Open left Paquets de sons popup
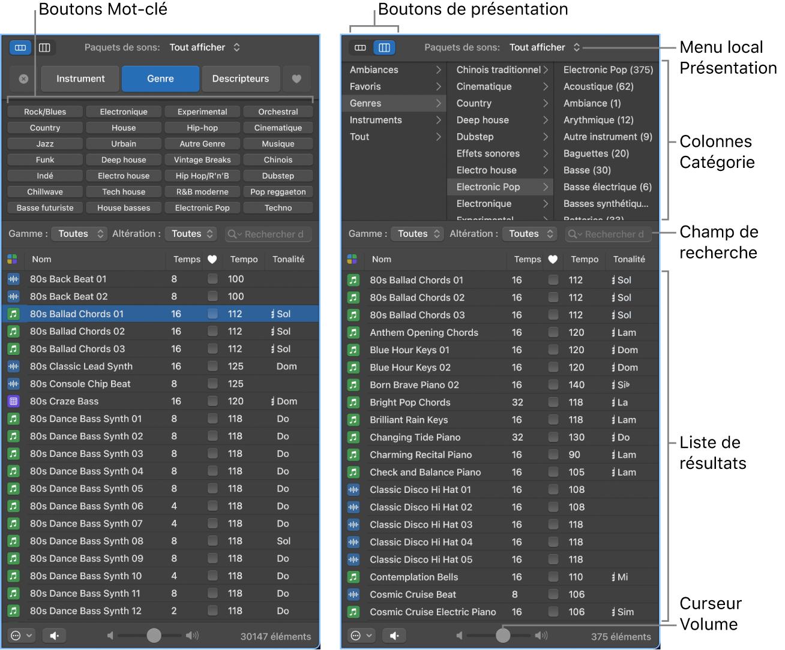 204,47
